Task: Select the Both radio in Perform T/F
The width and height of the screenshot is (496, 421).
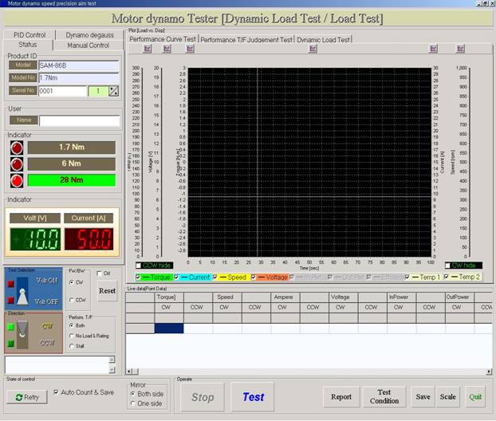Action: (72, 325)
